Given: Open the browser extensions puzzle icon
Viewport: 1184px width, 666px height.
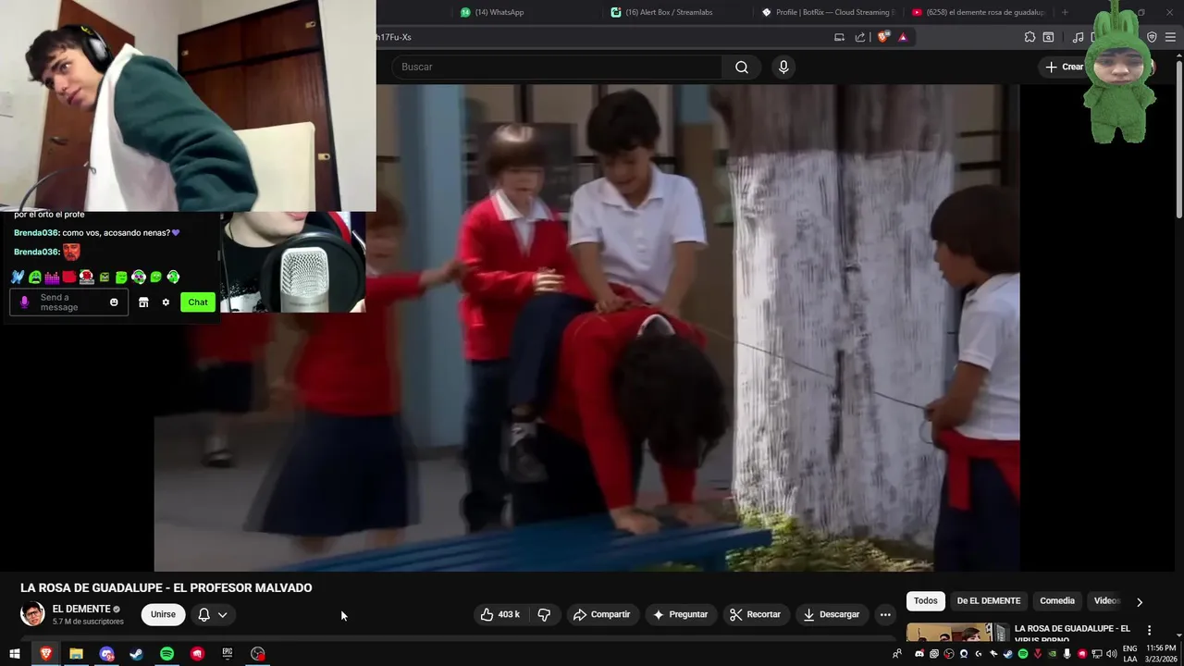Looking at the screenshot, I should pos(1030,37).
